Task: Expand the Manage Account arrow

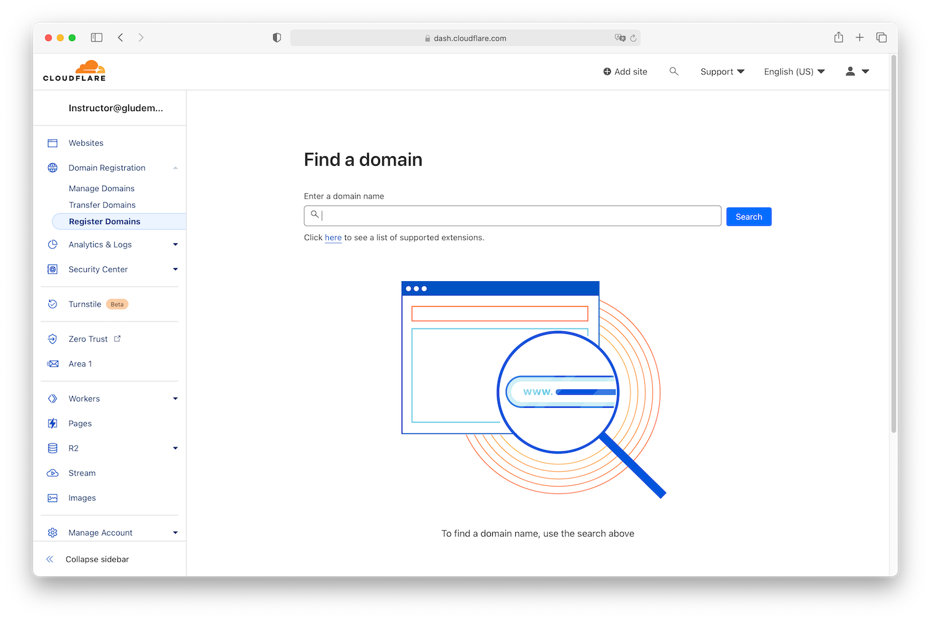Action: click(x=176, y=533)
